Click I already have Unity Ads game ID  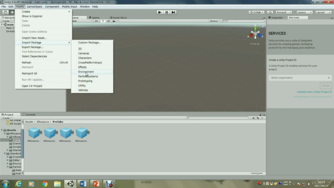pyautogui.click(x=312, y=97)
